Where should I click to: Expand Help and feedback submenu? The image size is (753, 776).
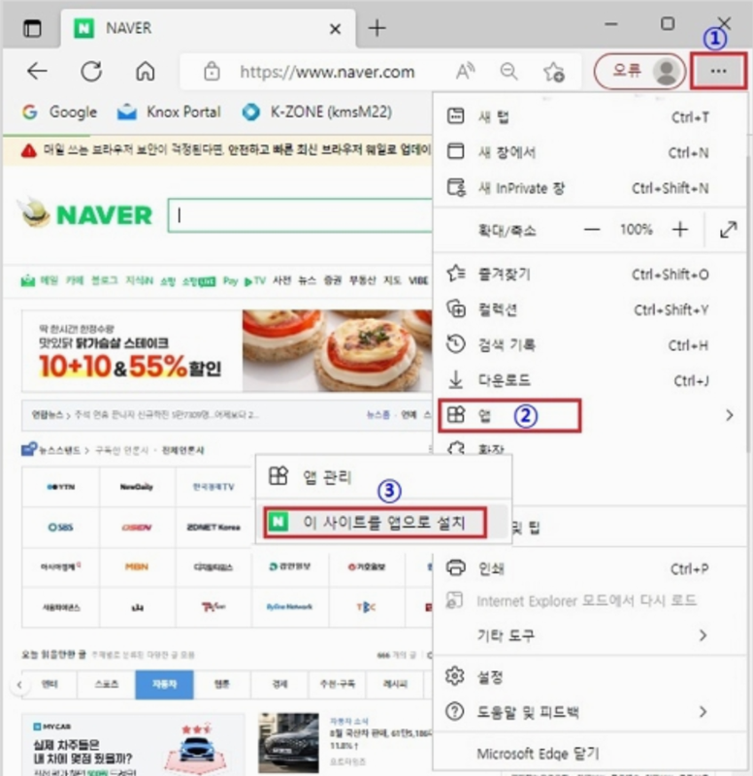589,712
